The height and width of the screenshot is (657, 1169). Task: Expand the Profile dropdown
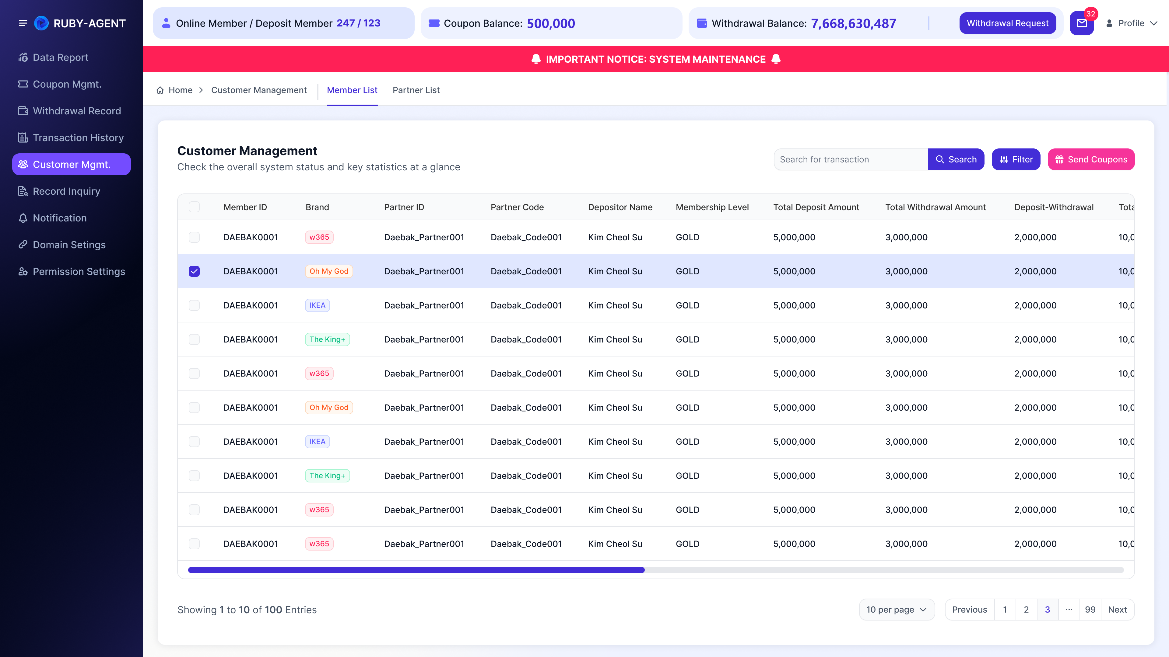(x=1132, y=23)
